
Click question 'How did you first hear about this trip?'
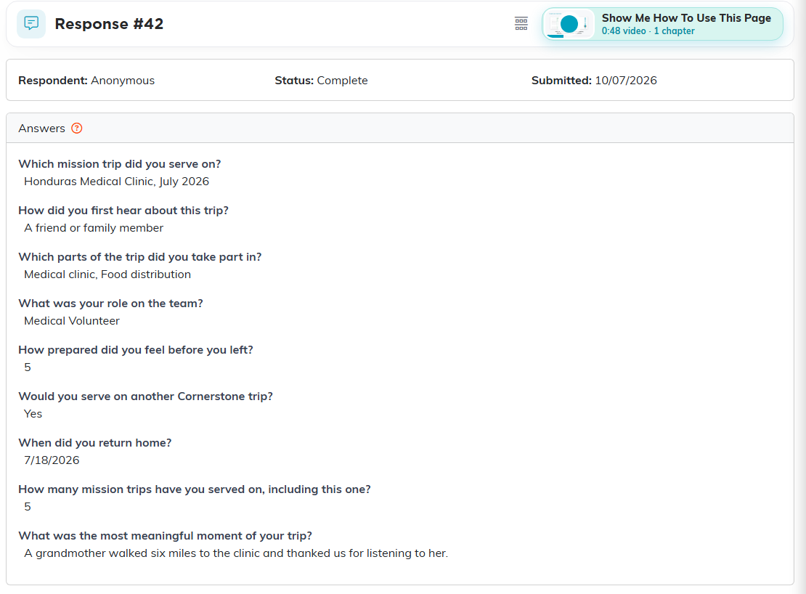coord(123,210)
